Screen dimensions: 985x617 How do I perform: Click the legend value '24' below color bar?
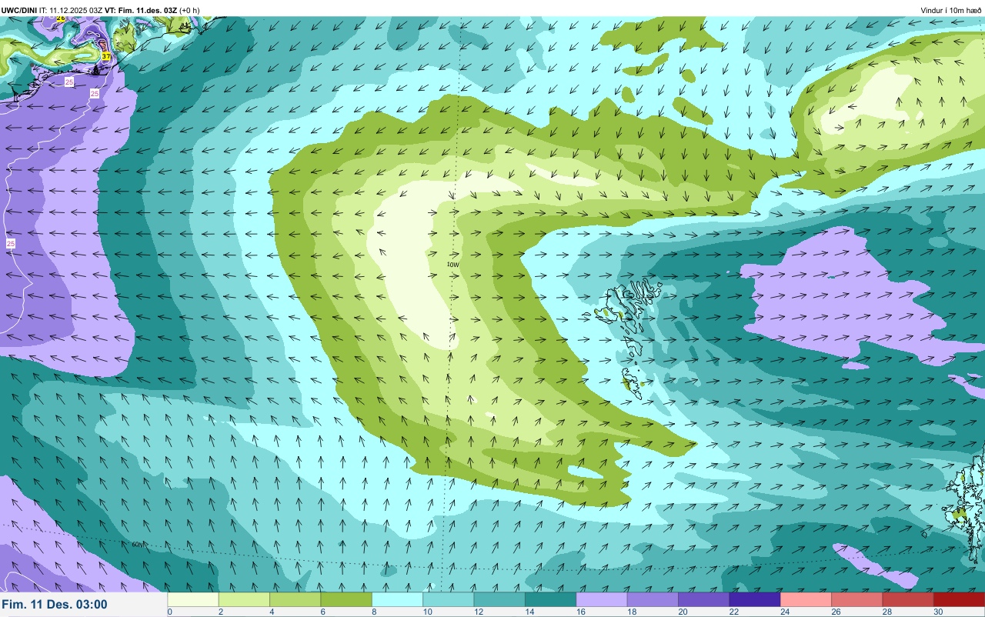coord(785,612)
